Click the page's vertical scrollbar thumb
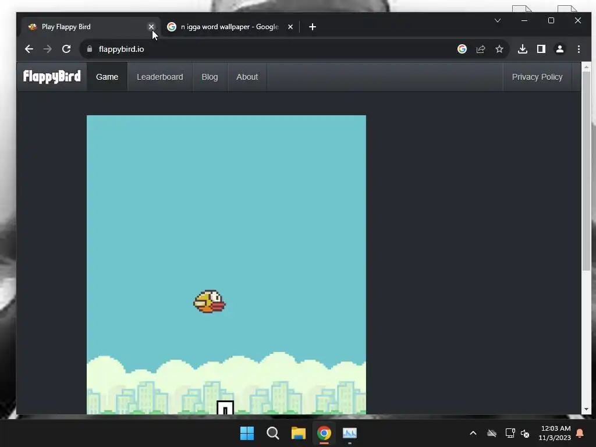The width and height of the screenshot is (596, 447). pyautogui.click(x=586, y=171)
